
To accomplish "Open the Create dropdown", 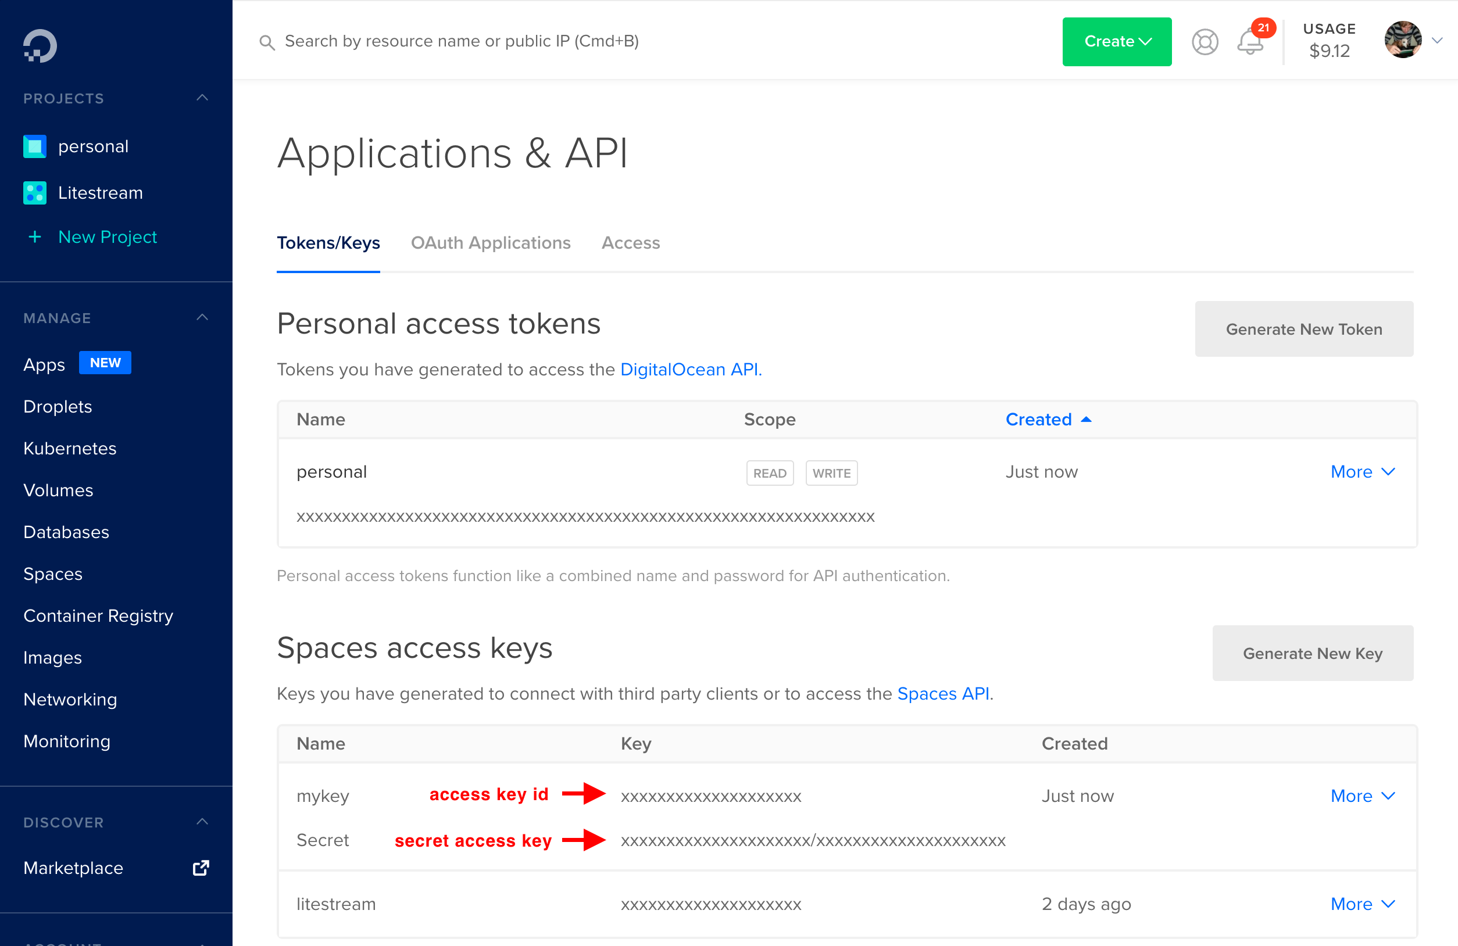I will tap(1116, 42).
